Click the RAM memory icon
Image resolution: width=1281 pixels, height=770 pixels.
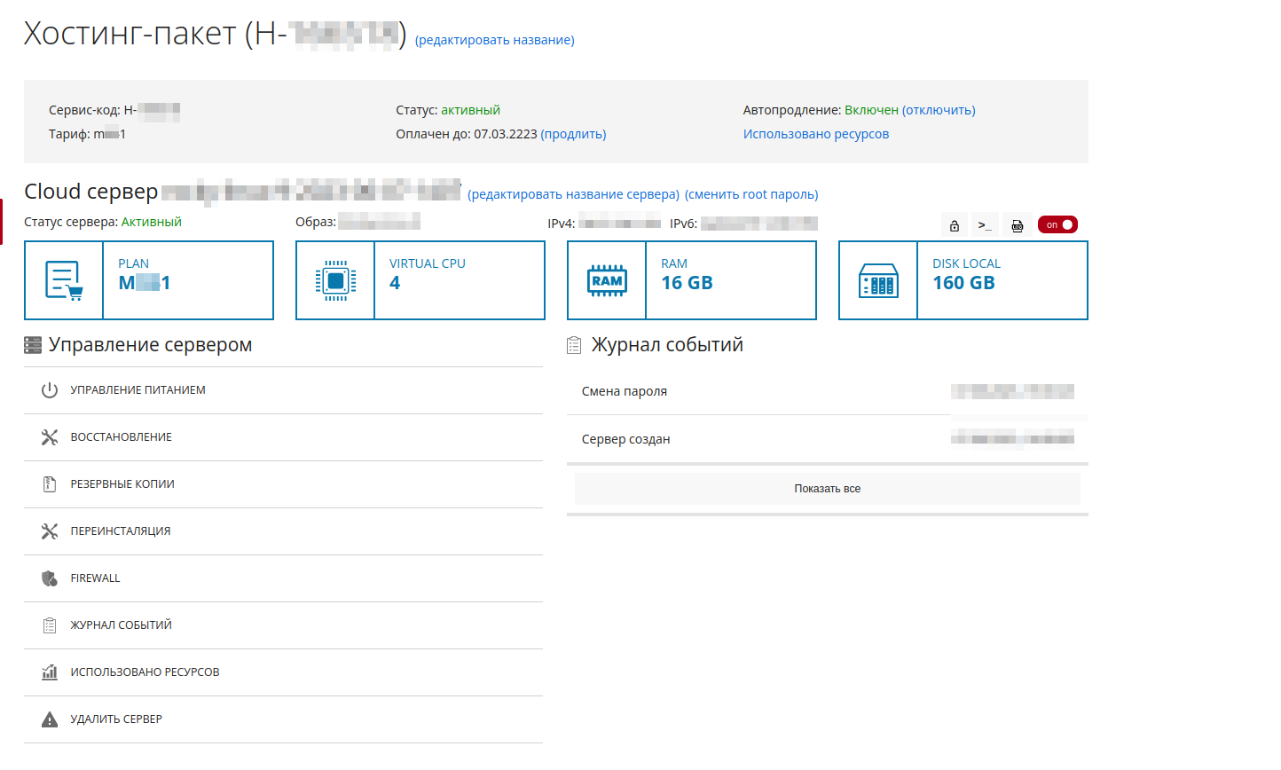click(x=607, y=280)
